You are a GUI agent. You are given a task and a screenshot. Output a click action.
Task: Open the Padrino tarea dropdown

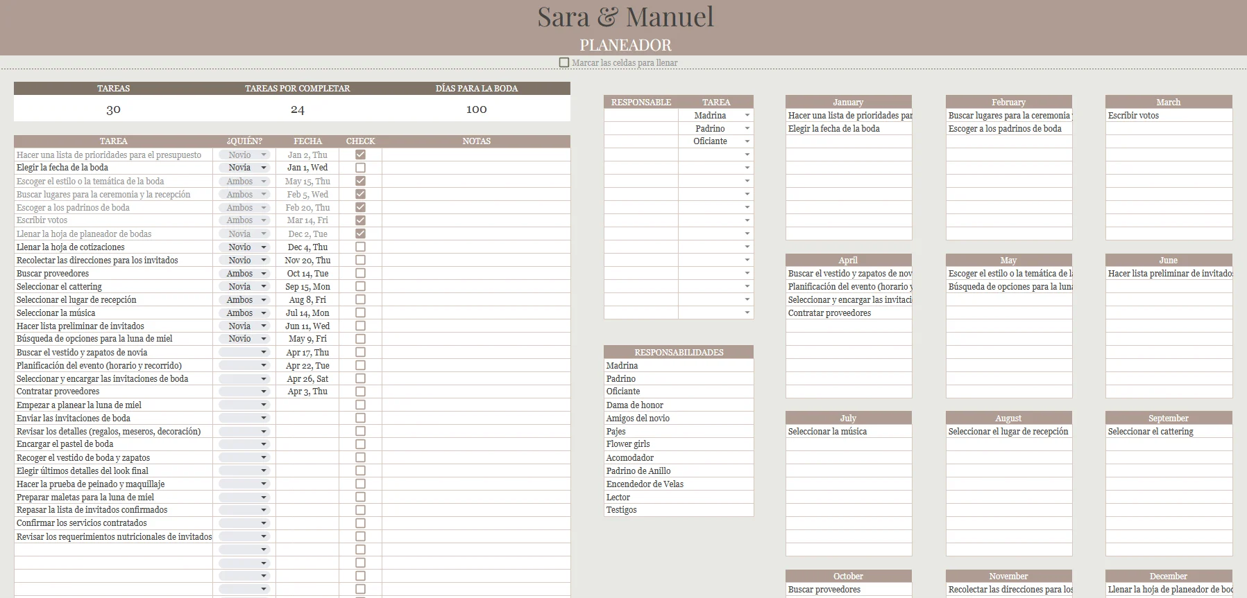click(x=747, y=129)
